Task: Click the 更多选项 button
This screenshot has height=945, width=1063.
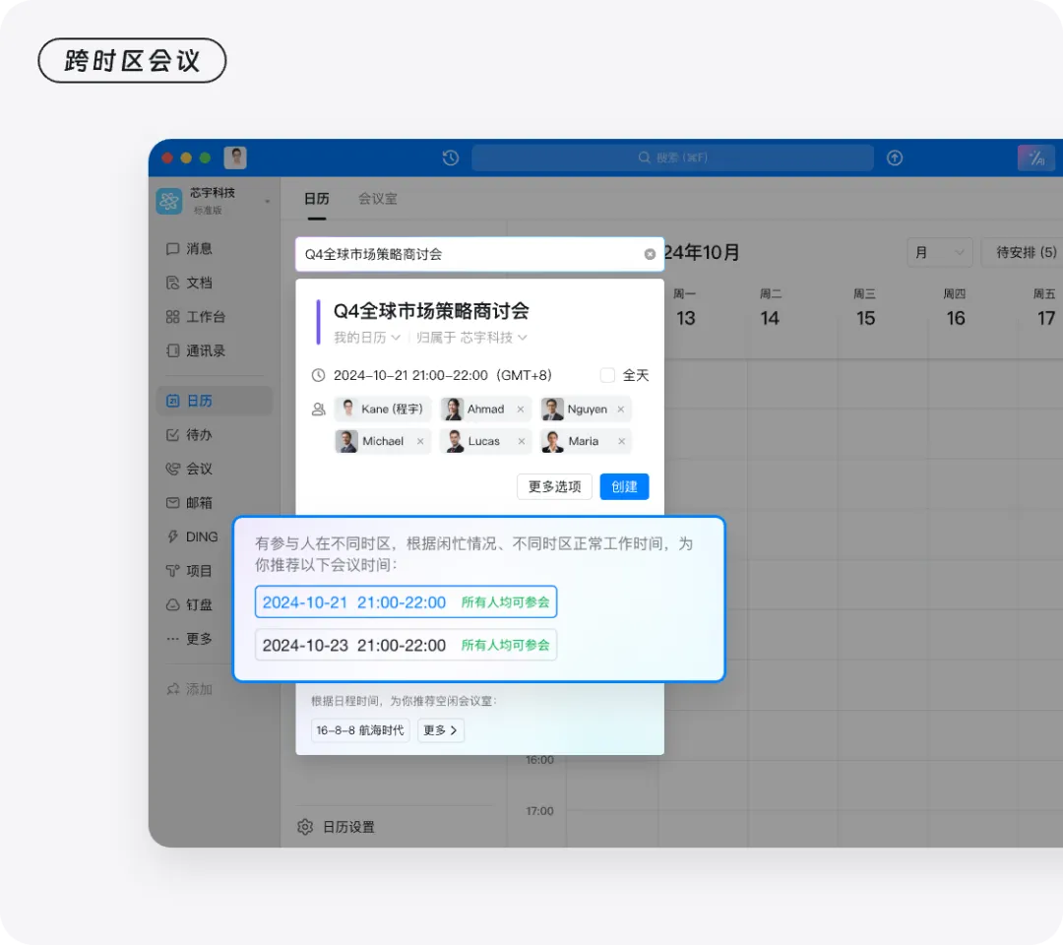Action: [554, 486]
